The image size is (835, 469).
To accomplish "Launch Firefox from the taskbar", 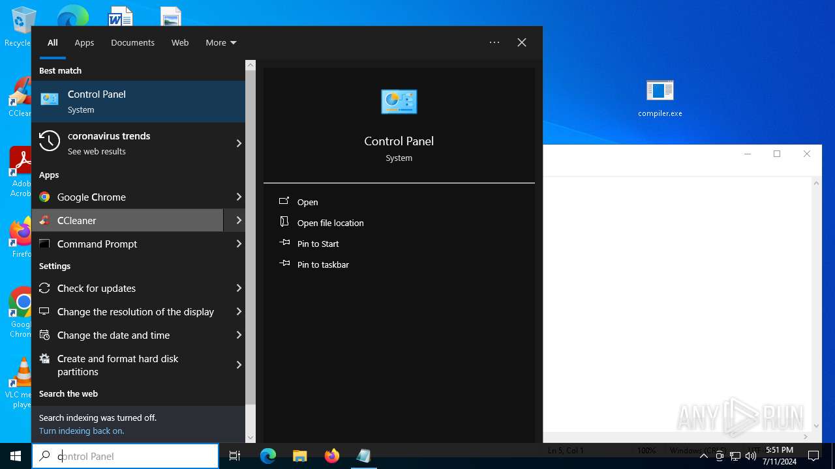I will (331, 456).
